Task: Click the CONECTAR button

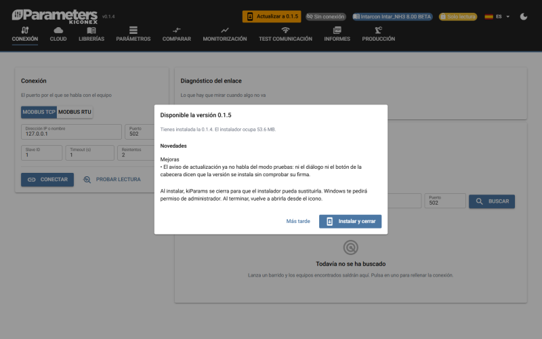Action: 47,180
